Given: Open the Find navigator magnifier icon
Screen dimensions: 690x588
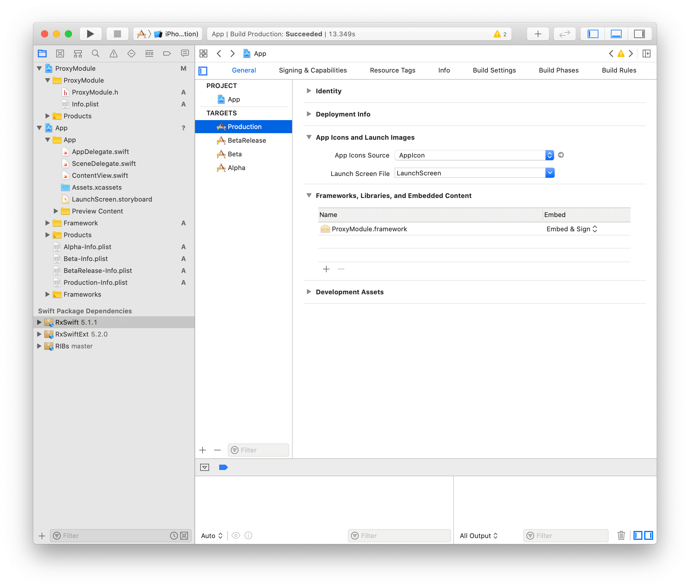Looking at the screenshot, I should click(95, 53).
